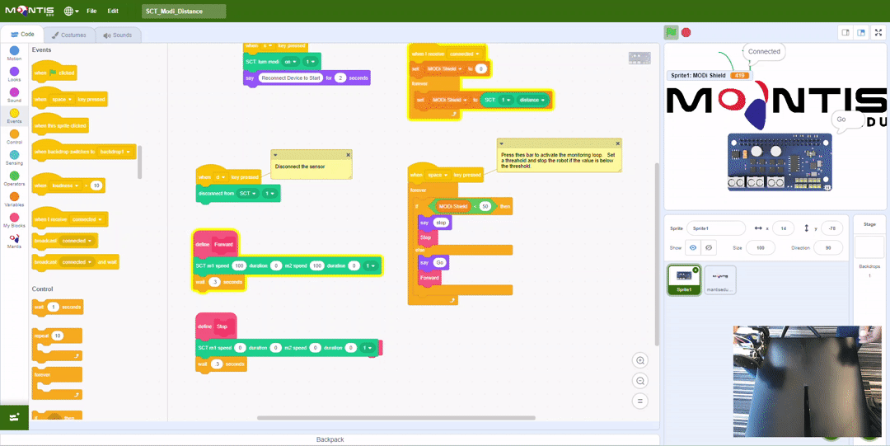Select the Control block category
The width and height of the screenshot is (890, 446).
coord(14,137)
